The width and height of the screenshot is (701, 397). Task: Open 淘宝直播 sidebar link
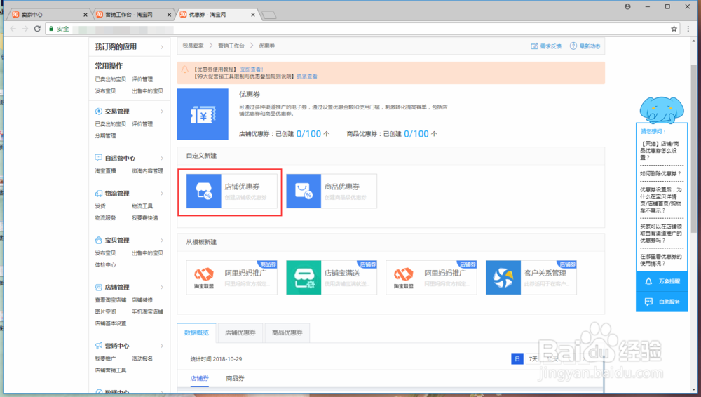(x=105, y=171)
